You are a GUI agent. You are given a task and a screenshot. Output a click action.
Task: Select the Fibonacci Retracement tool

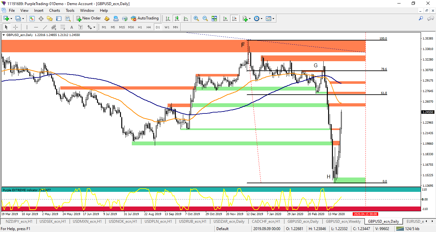pos(63,27)
